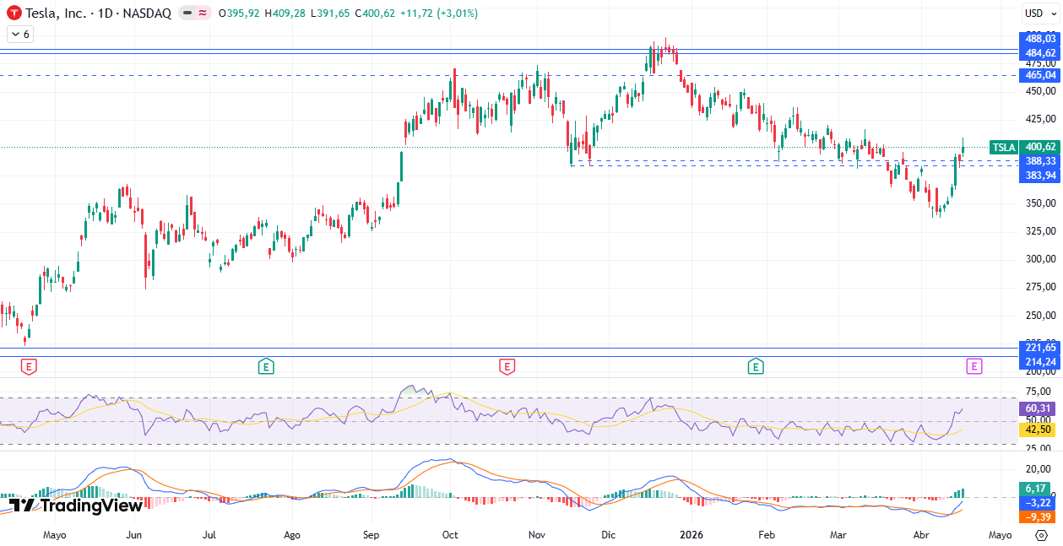This screenshot has width=1063, height=546.
Task: Open chart settings hexagon icon
Action: pos(1040,535)
